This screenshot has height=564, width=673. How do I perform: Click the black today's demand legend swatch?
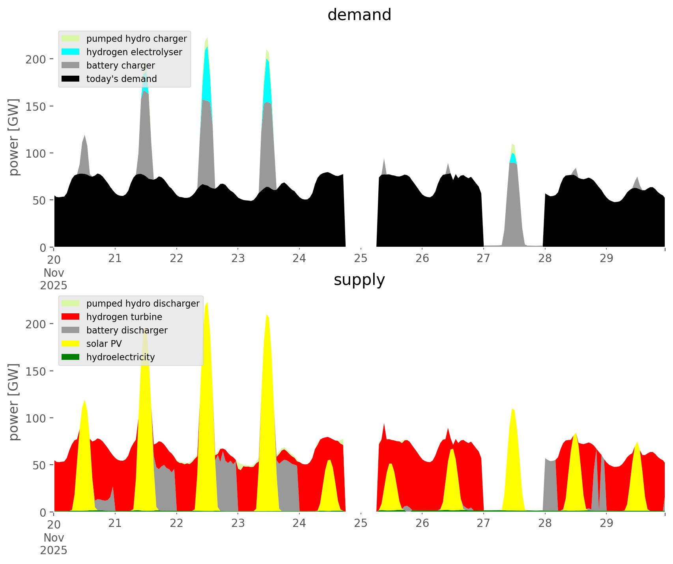(71, 79)
